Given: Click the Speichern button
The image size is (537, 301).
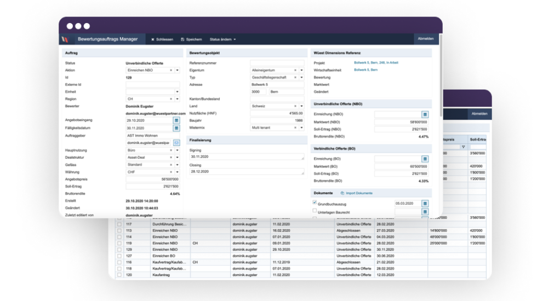Looking at the screenshot, I should pyautogui.click(x=191, y=39).
